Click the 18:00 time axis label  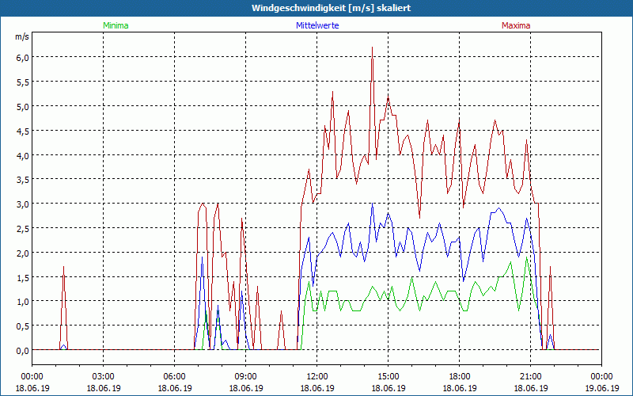click(x=460, y=377)
